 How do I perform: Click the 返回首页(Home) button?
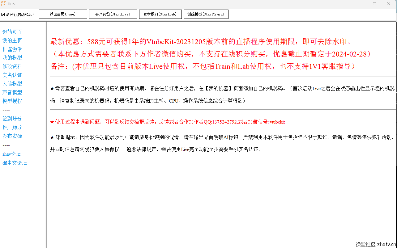tap(63, 14)
